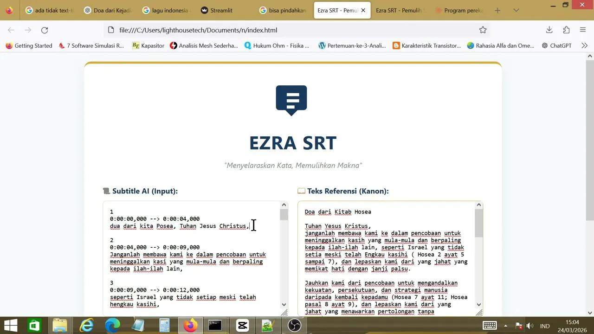
Task: Open the Windows Store taskbar icon
Action: pyautogui.click(x=34, y=326)
